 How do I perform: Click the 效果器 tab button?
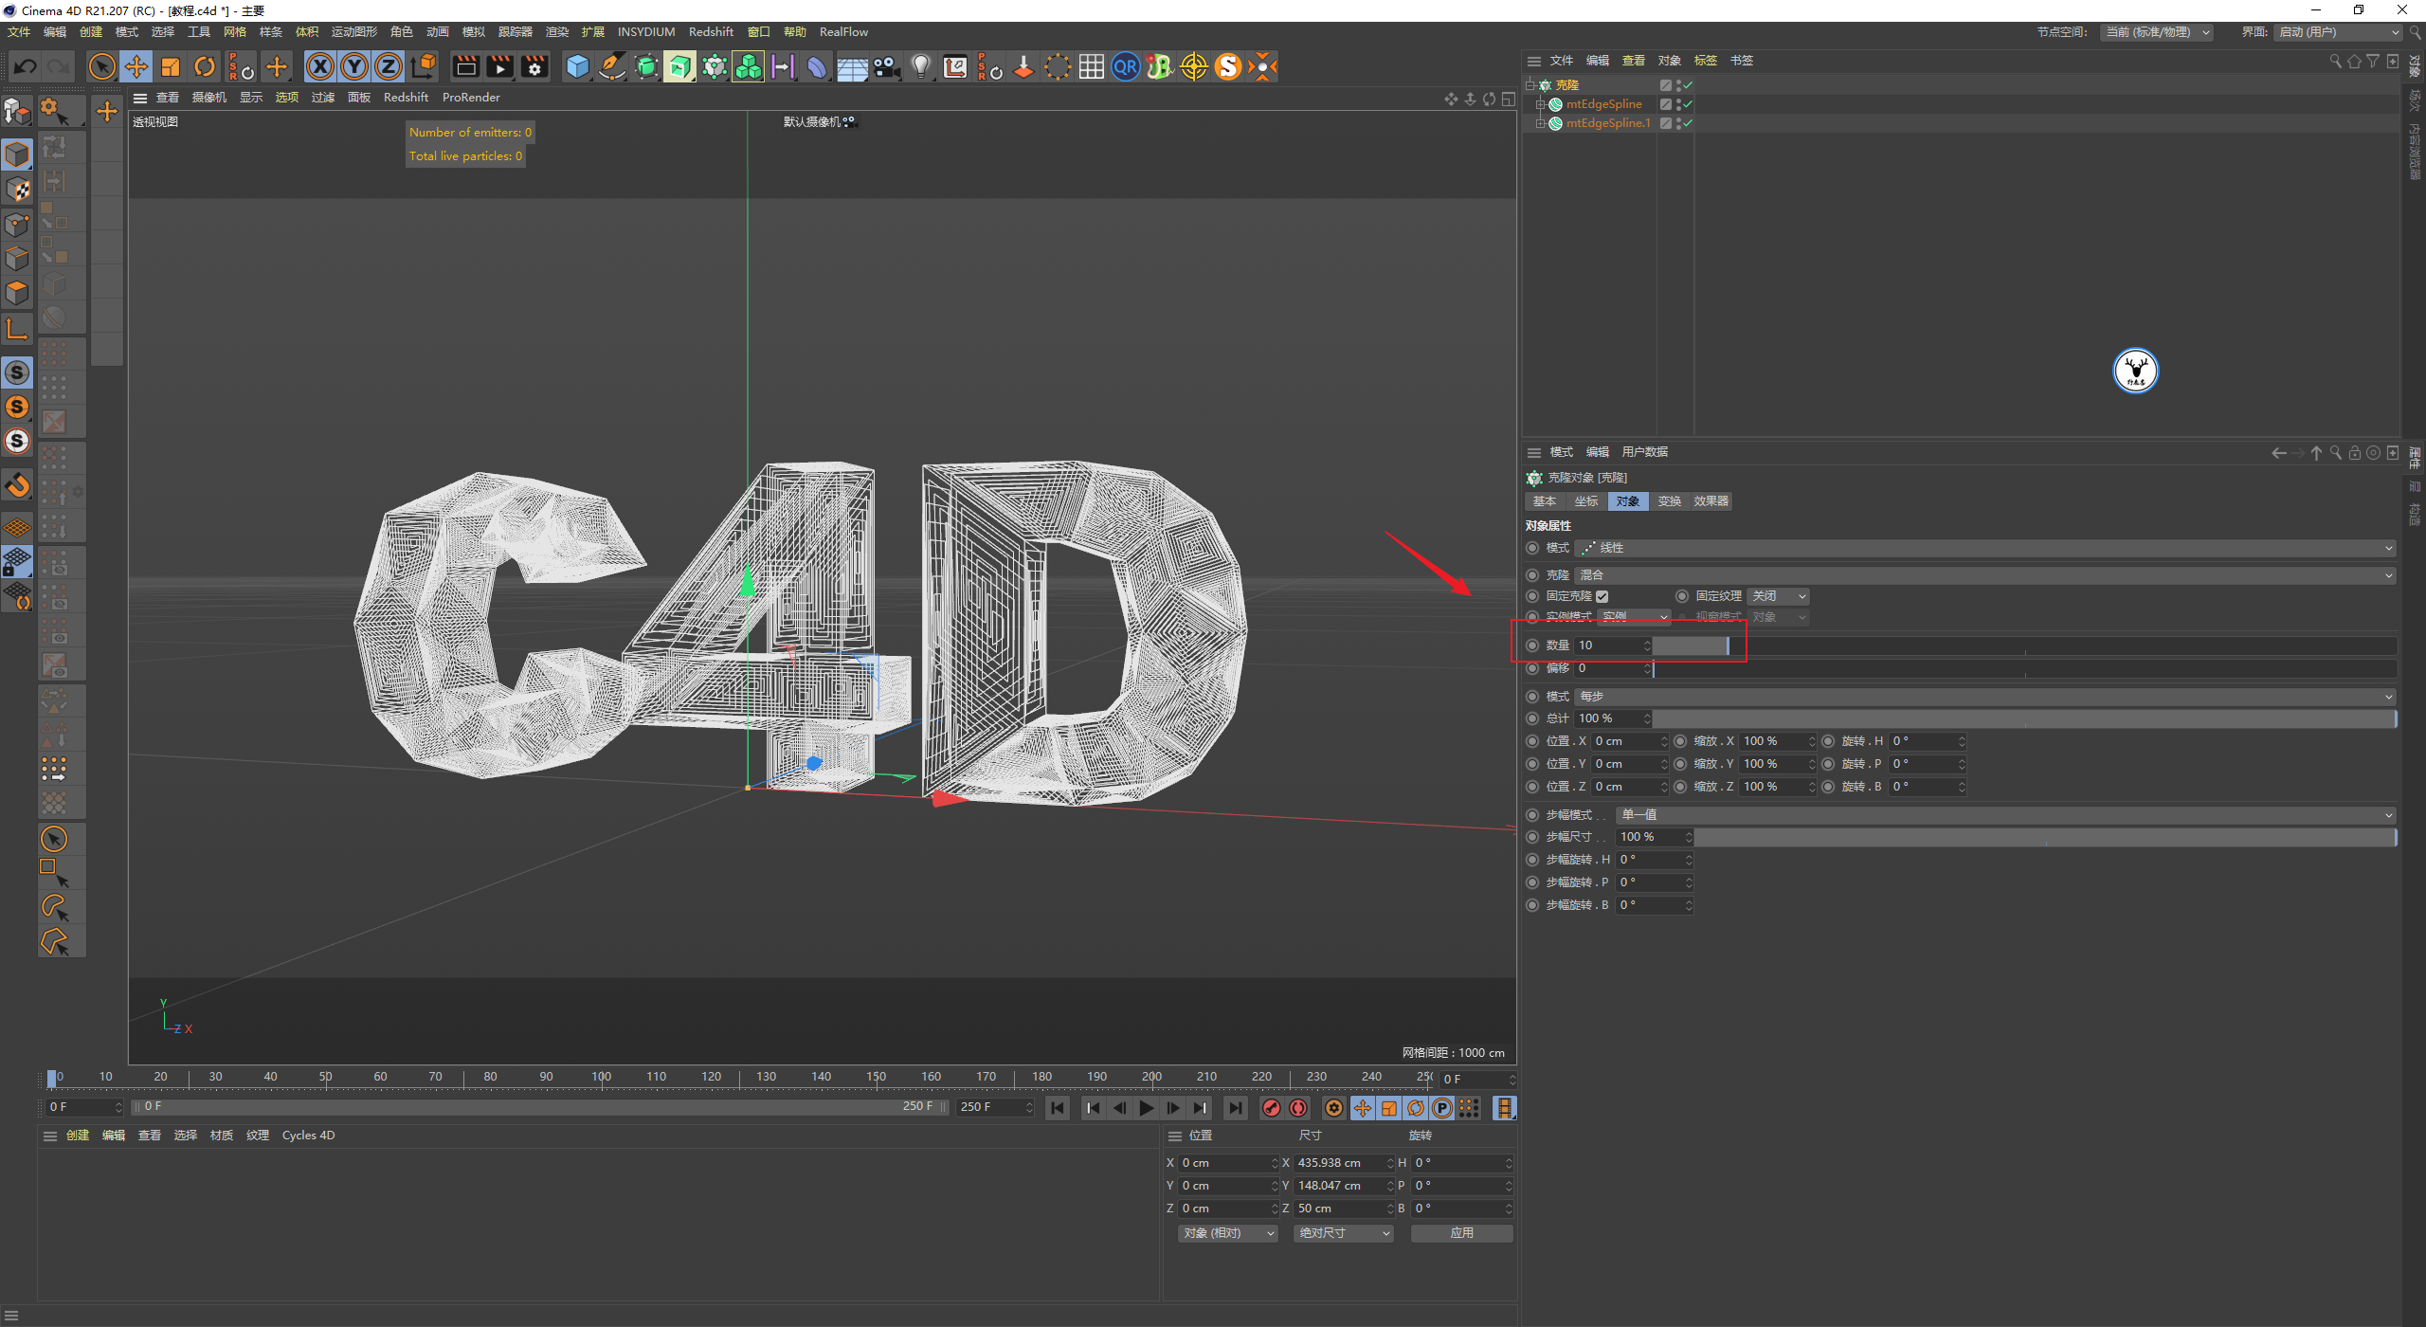(1711, 501)
